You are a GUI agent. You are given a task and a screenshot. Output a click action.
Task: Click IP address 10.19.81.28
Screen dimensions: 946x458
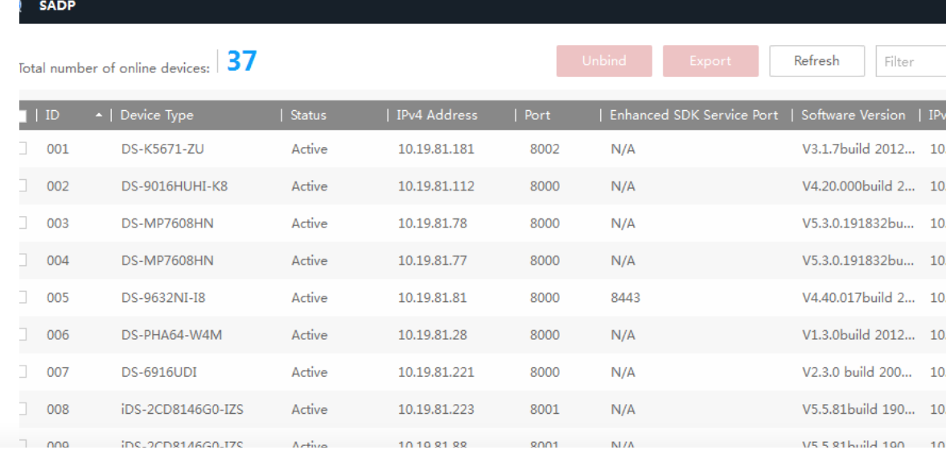point(432,335)
